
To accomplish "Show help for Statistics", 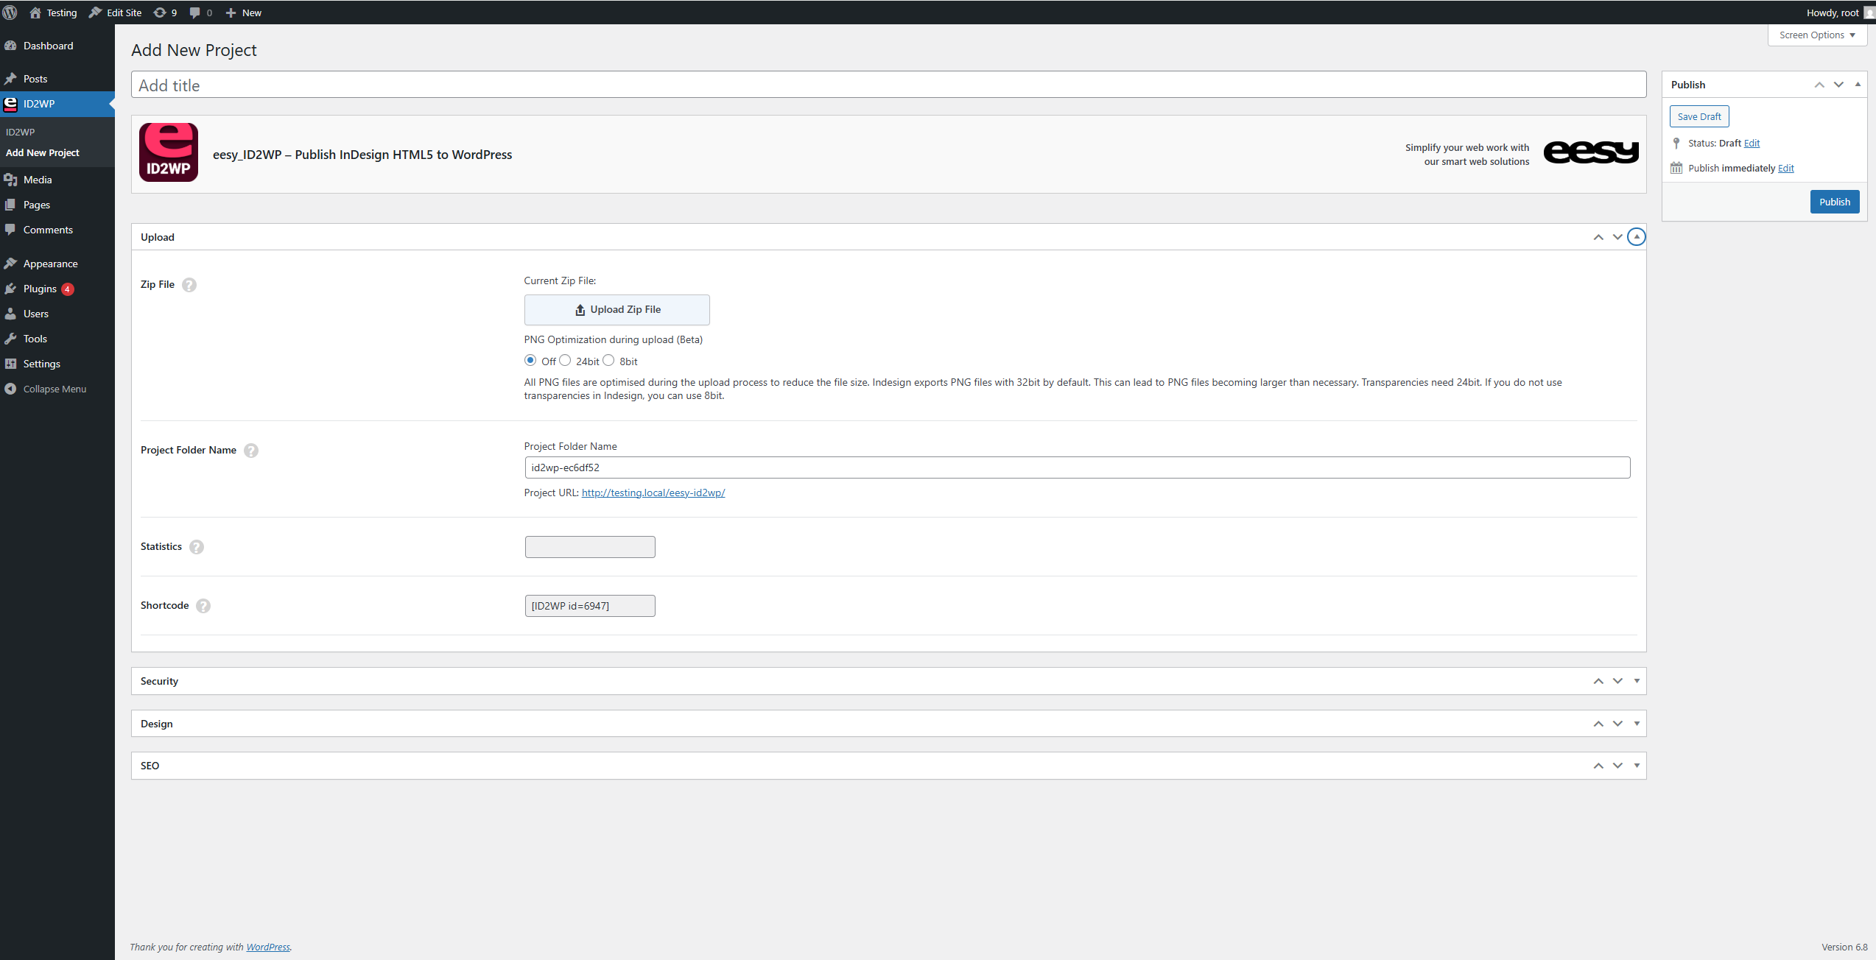I will tap(197, 547).
